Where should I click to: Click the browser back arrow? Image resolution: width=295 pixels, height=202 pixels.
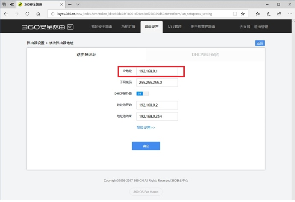[6, 14]
